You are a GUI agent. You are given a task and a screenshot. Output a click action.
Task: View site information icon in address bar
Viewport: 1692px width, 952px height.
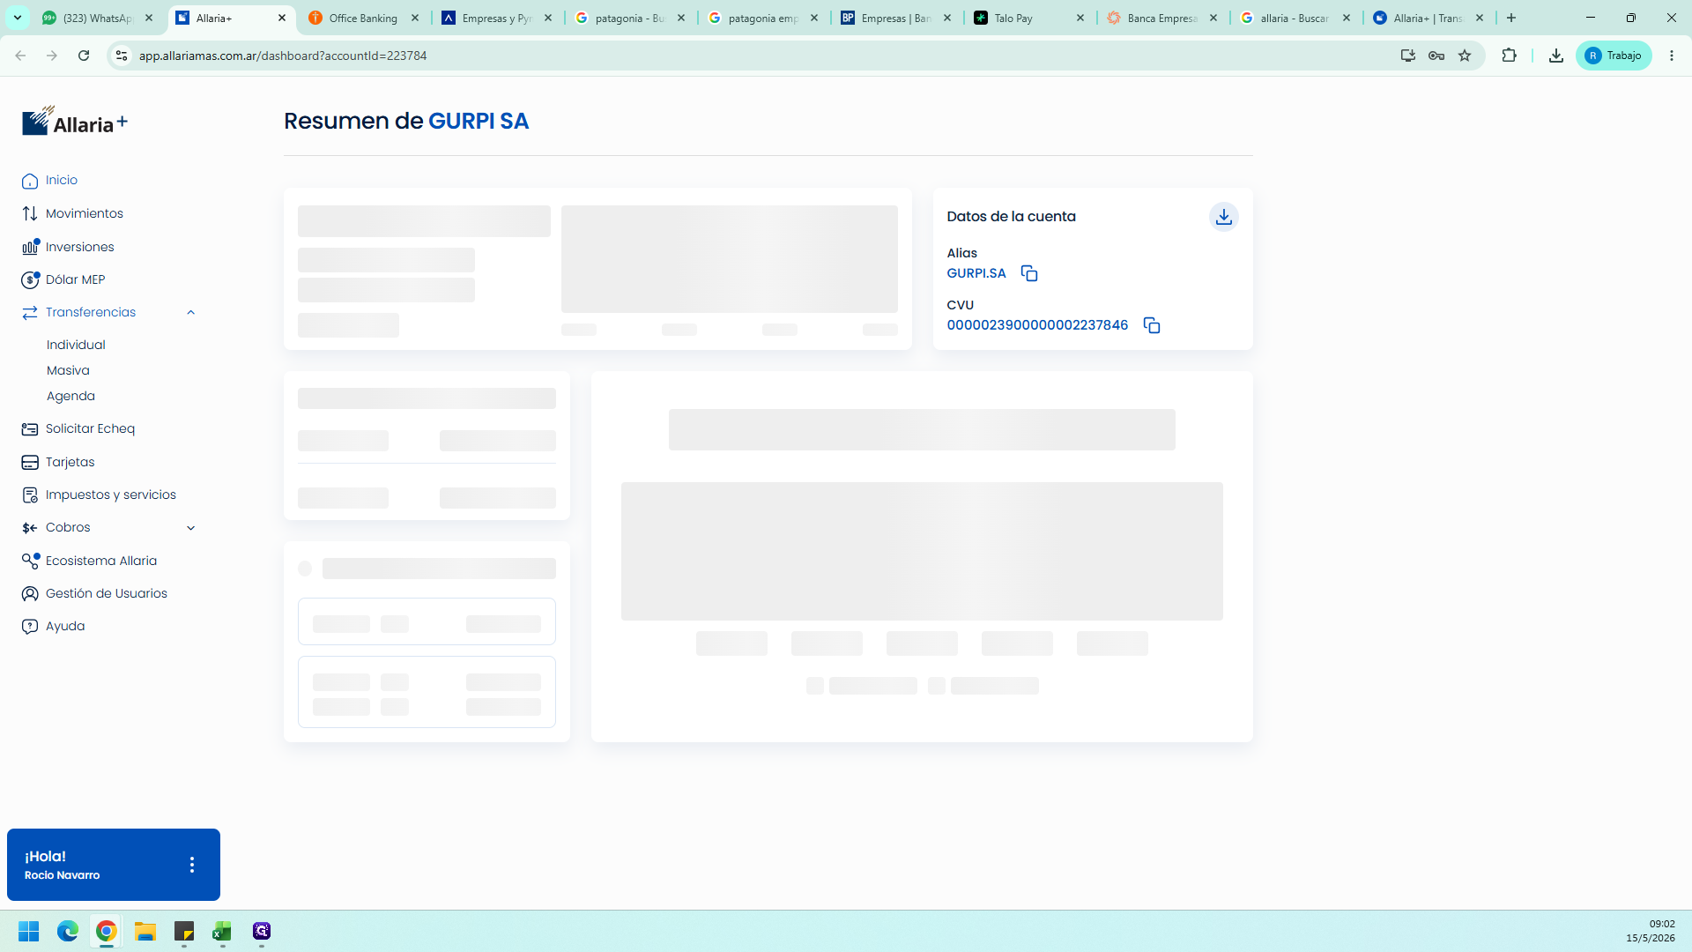(x=122, y=56)
